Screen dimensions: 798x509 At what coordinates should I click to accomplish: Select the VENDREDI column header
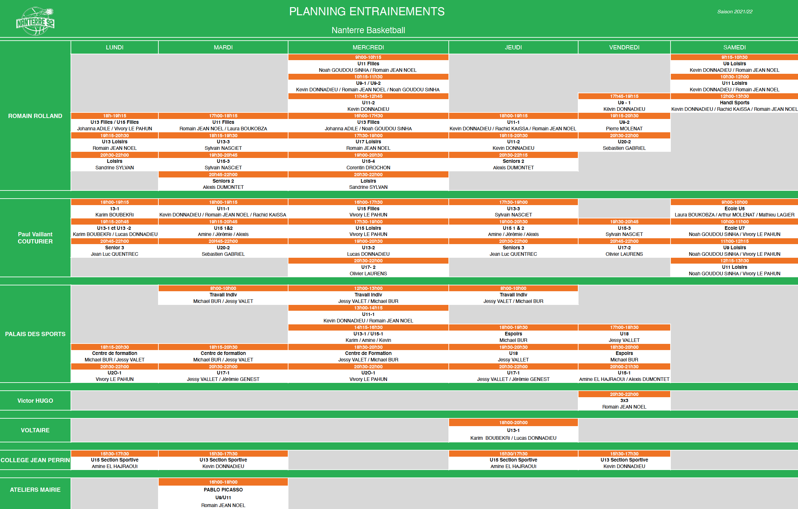[x=624, y=47]
